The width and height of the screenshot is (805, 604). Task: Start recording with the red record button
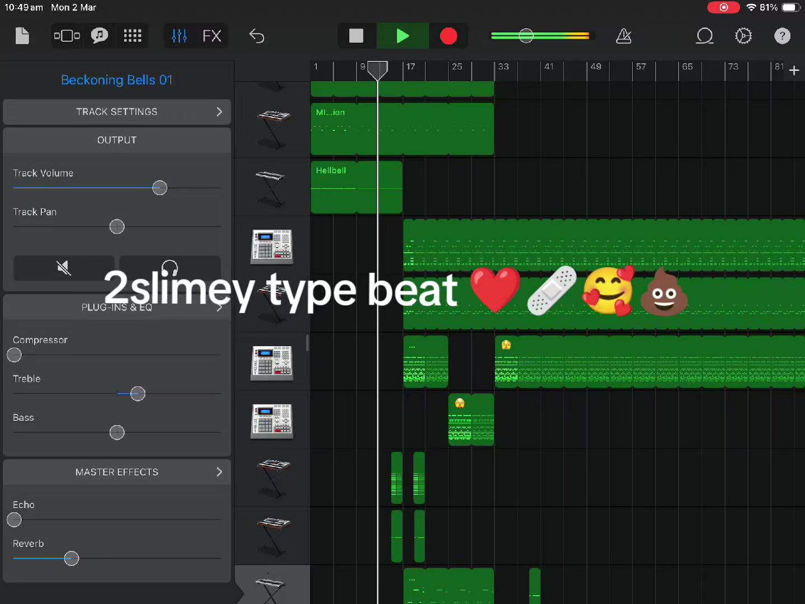(x=448, y=36)
